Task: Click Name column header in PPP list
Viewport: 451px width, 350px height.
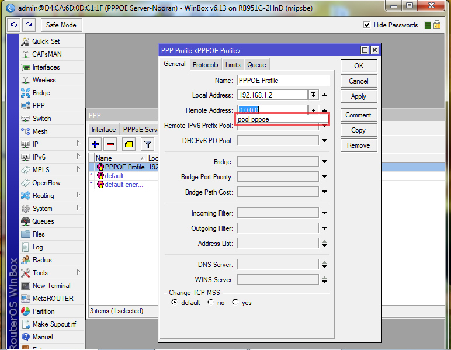Action: (x=120, y=158)
